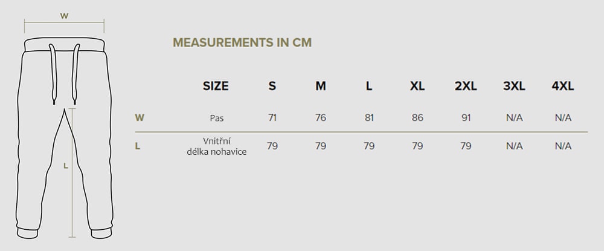604x251 pixels.
Task: Click waist value 91 for size 2XL
Action: tap(466, 118)
